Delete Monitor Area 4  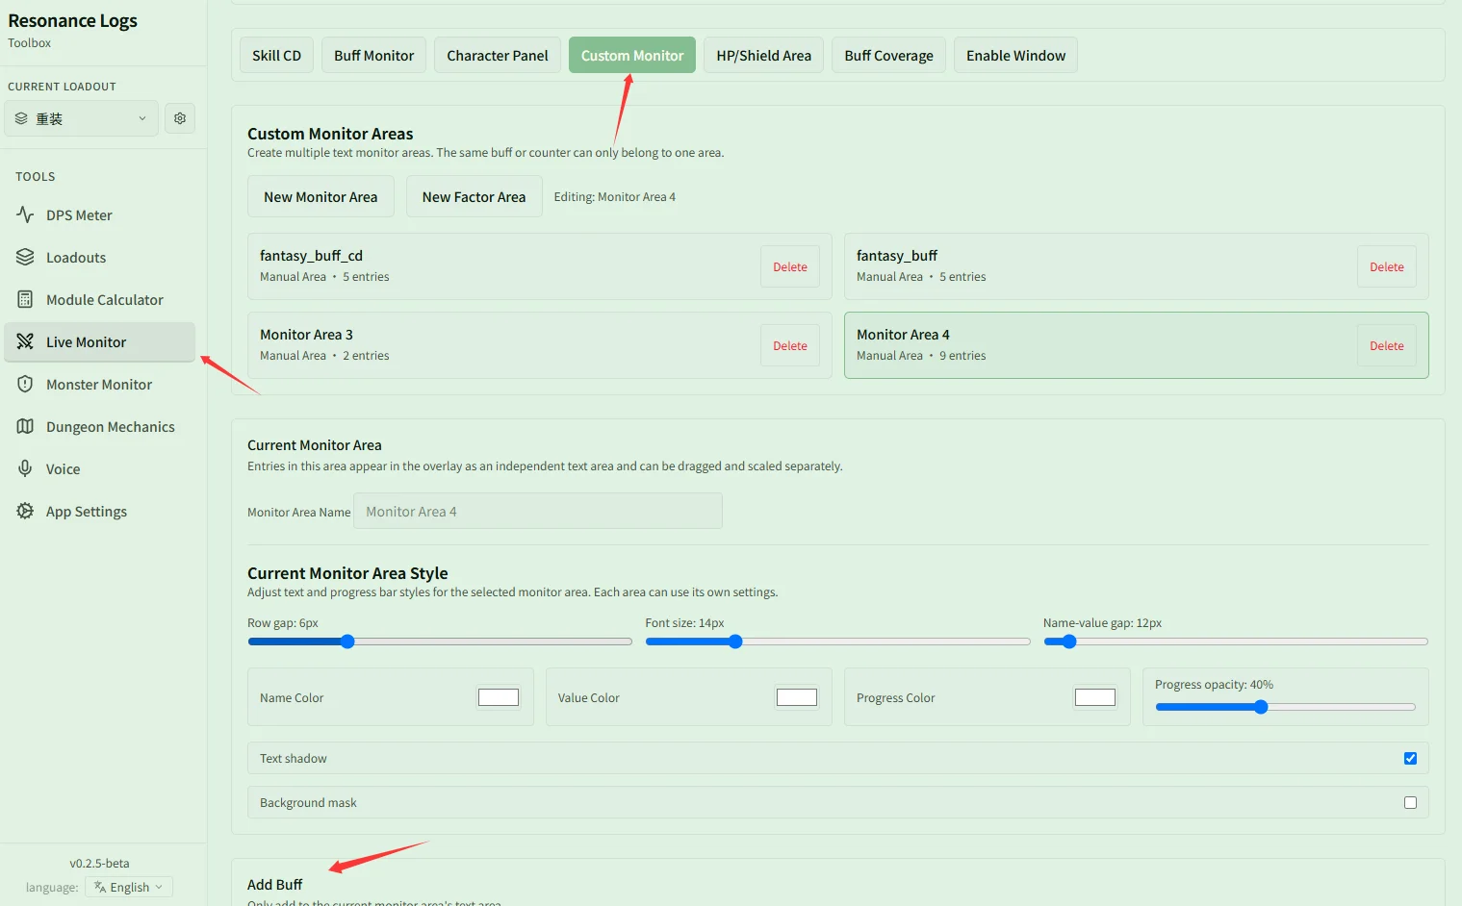[x=1387, y=345]
